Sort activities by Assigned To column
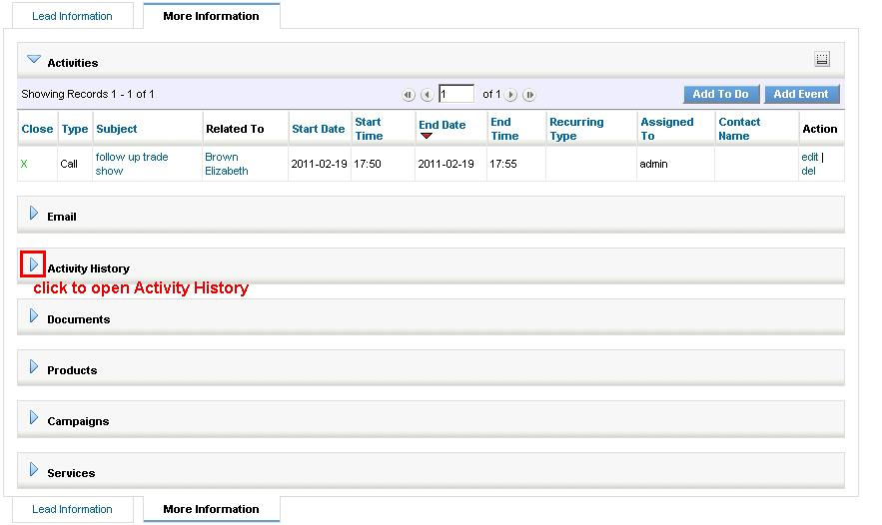Viewport: 882px width, 525px height. (667, 129)
